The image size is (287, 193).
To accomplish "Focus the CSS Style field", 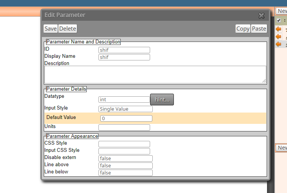I will pyautogui.click(x=124, y=144).
